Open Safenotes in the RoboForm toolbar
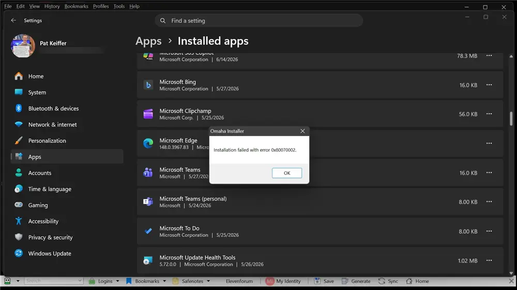The height and width of the screenshot is (290, 517). click(x=191, y=281)
